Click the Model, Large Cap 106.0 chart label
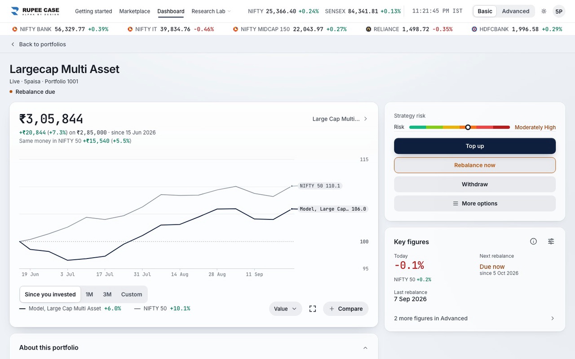575x359 pixels. (333, 209)
